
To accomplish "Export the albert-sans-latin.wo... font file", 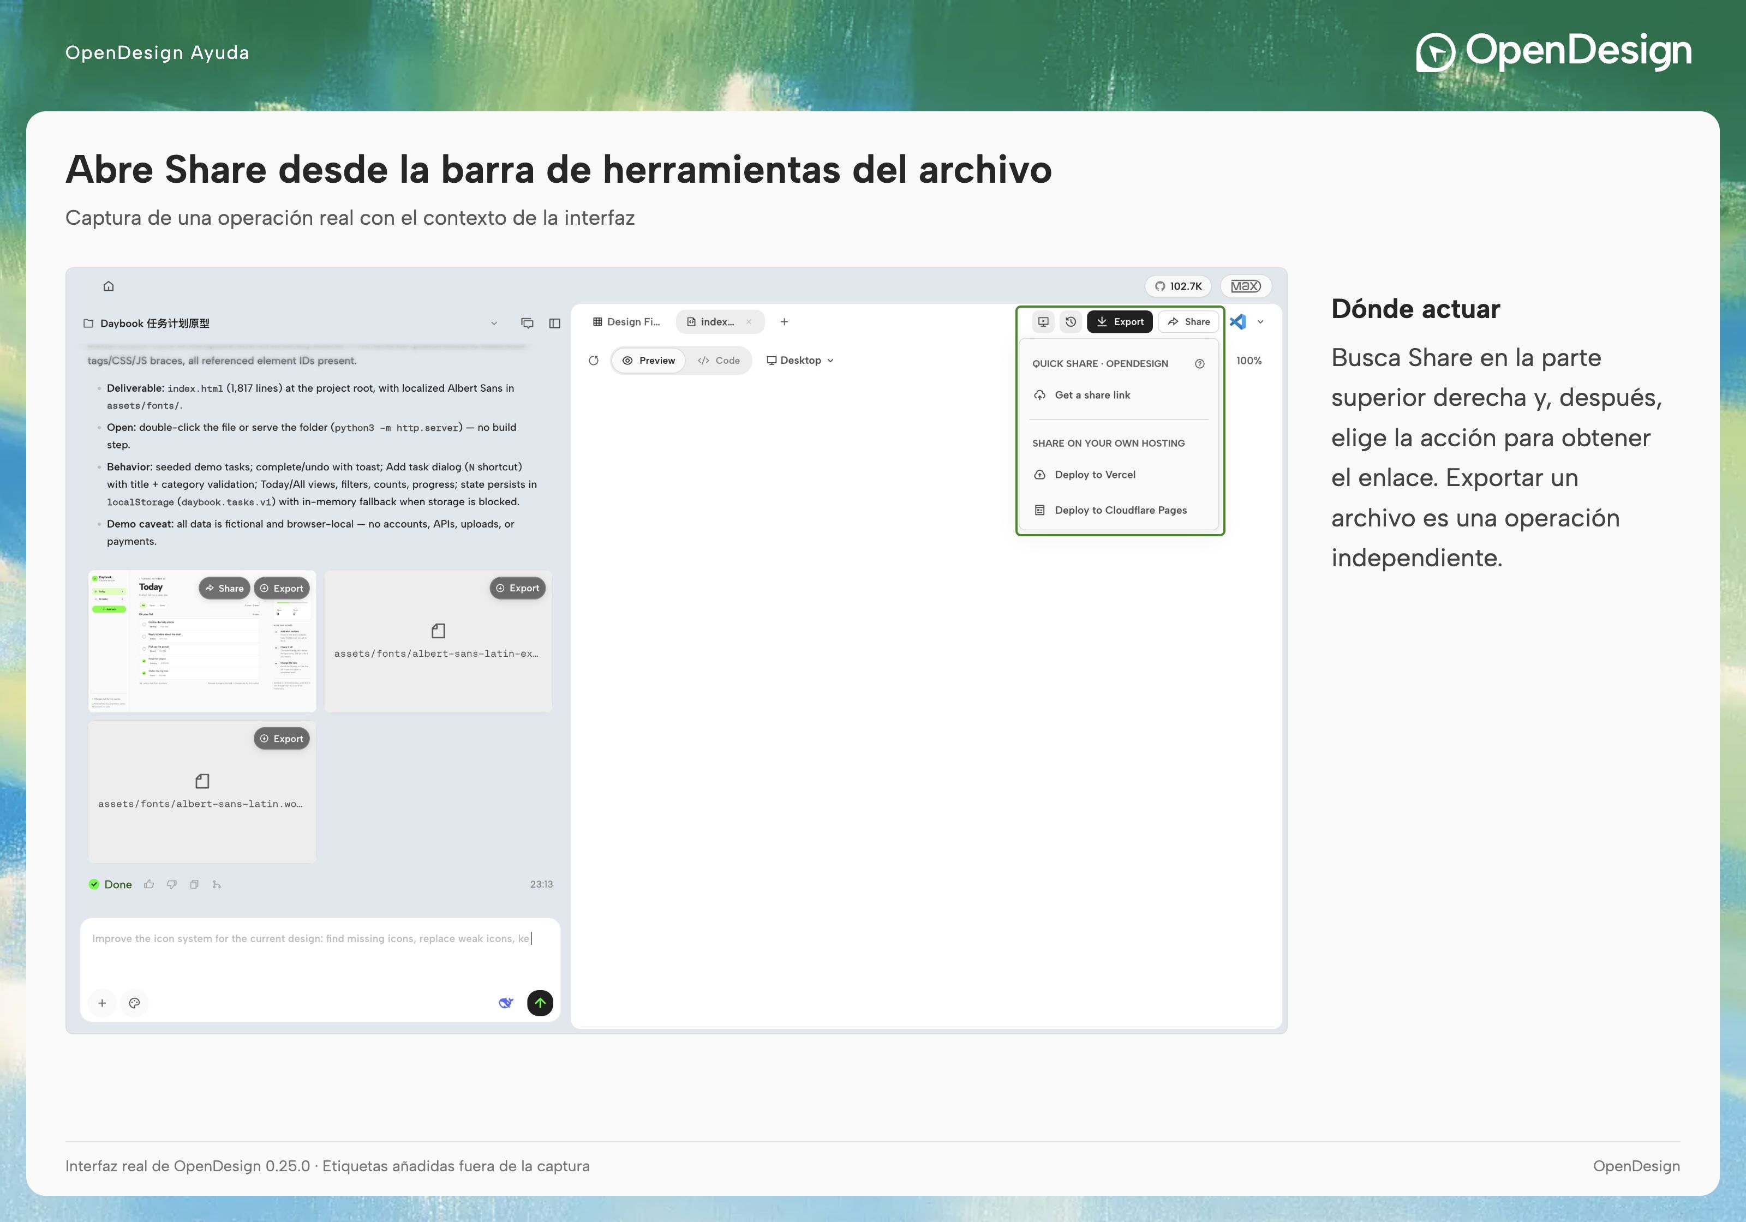I will (282, 738).
